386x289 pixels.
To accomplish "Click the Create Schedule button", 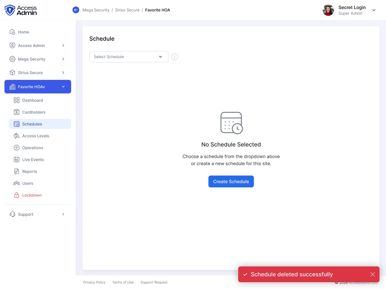I will click(x=231, y=181).
